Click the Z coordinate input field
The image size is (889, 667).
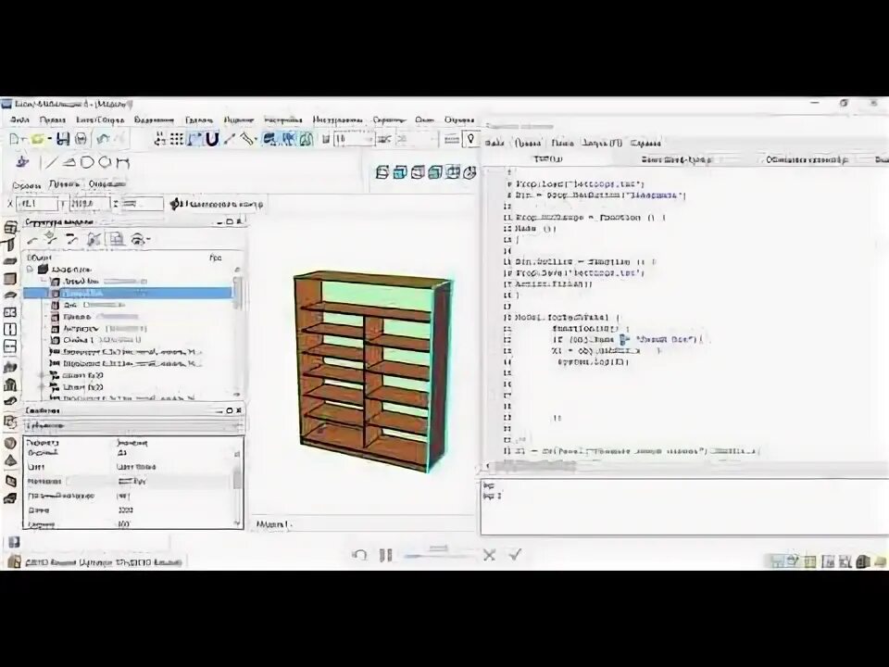(141, 204)
